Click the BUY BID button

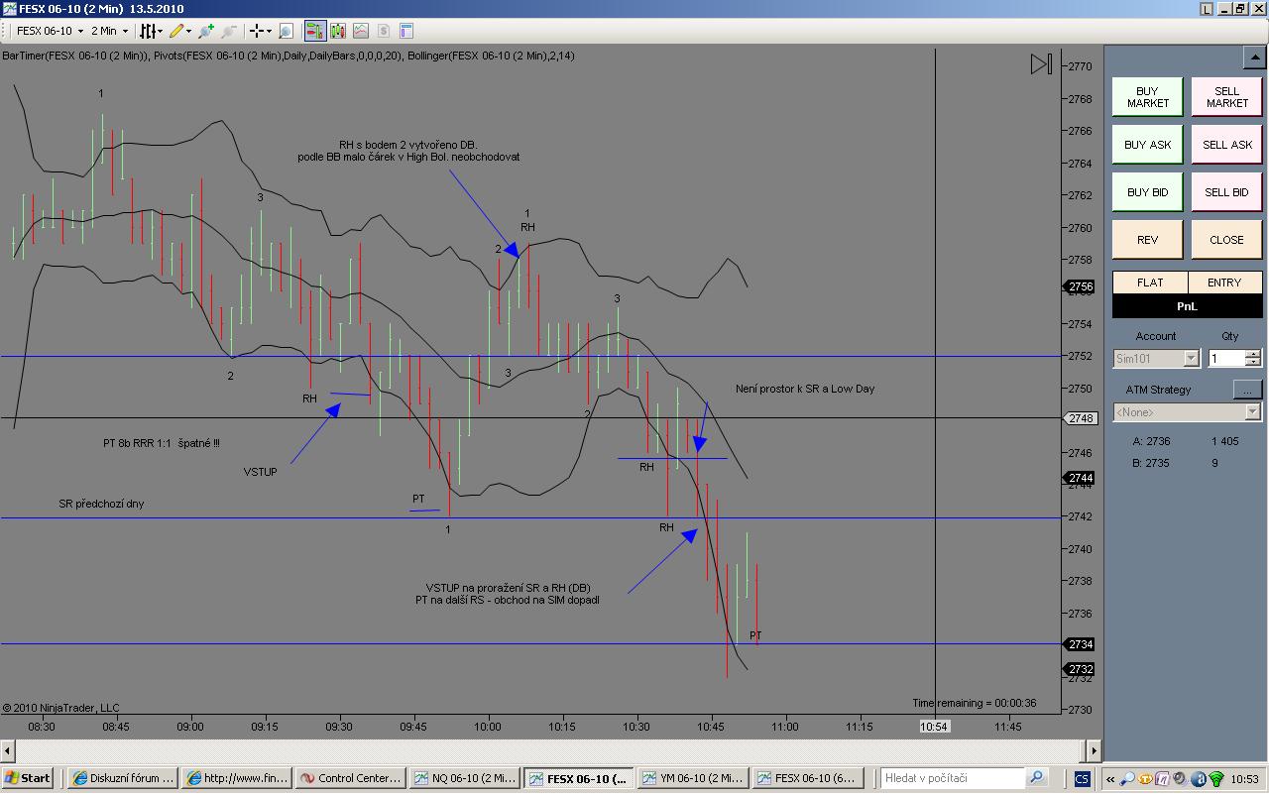click(1147, 192)
